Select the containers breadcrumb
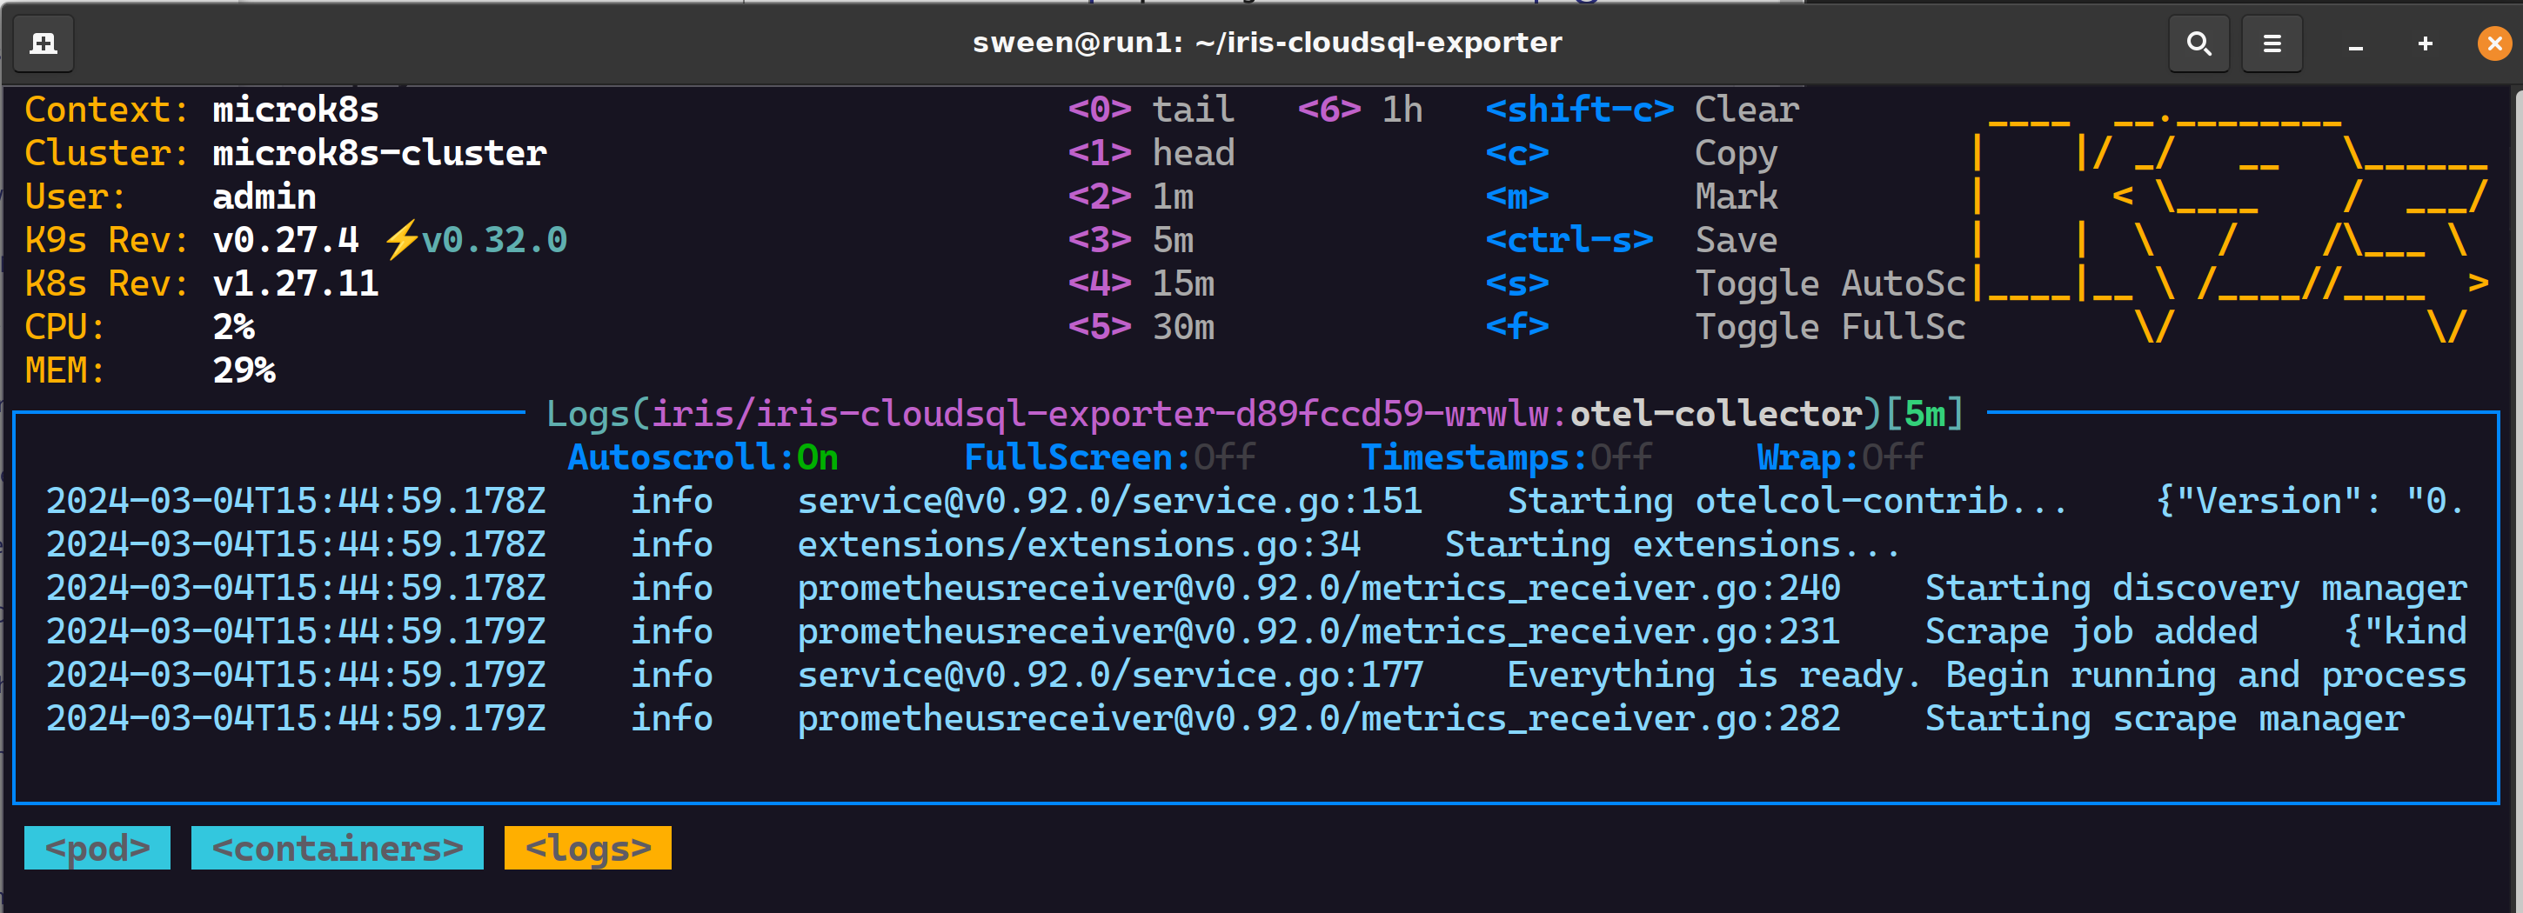Screen dimensions: 2523x913 coord(337,848)
